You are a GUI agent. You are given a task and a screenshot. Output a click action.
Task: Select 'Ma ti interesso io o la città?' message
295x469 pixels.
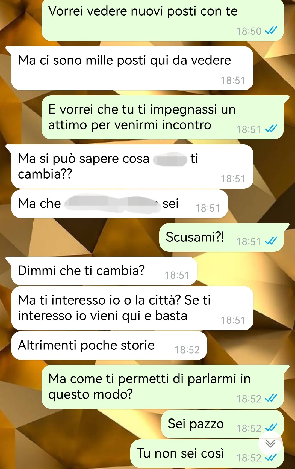click(x=132, y=308)
